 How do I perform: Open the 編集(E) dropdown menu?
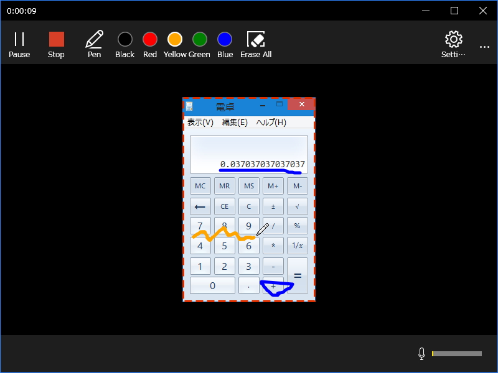233,122
